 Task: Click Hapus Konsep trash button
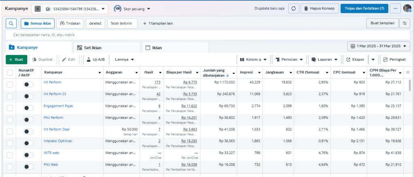[319, 8]
